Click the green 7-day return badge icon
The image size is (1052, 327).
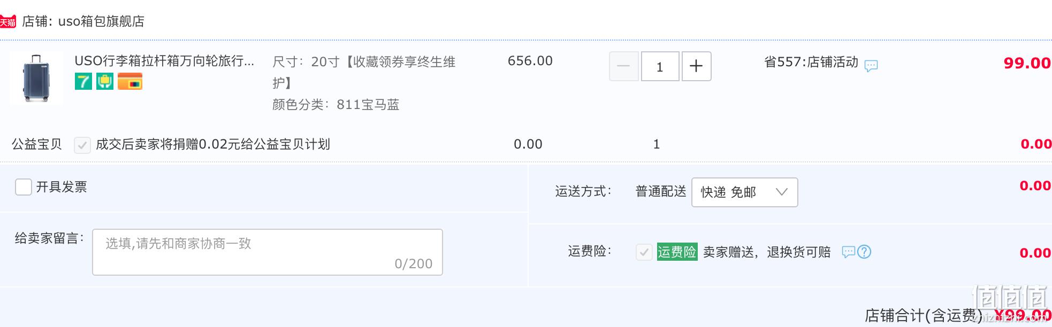coord(83,81)
